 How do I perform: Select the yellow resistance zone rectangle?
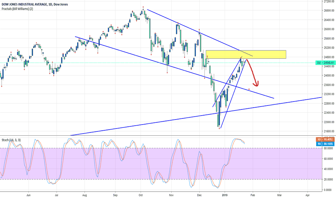point(246,54)
